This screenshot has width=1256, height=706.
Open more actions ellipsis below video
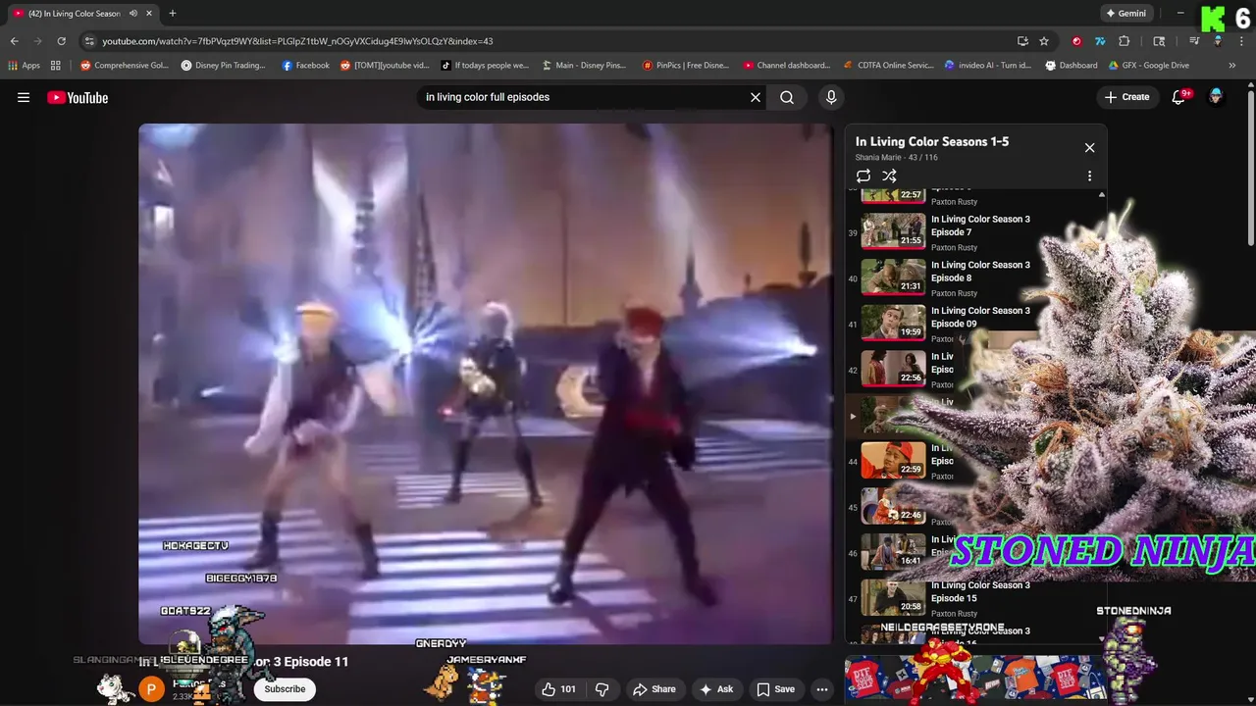click(x=822, y=689)
